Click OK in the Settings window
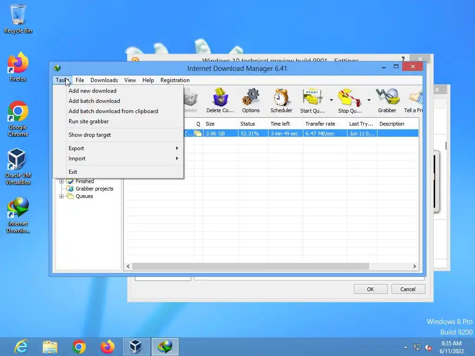The height and width of the screenshot is (356, 475). [371, 289]
